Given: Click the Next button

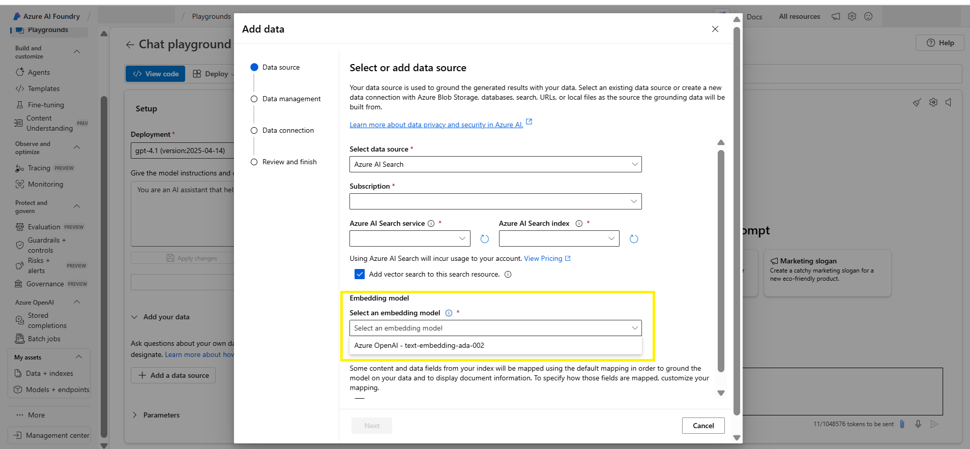Looking at the screenshot, I should coord(372,426).
